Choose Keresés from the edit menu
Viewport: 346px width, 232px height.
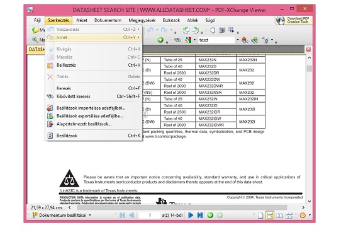coord(94,88)
